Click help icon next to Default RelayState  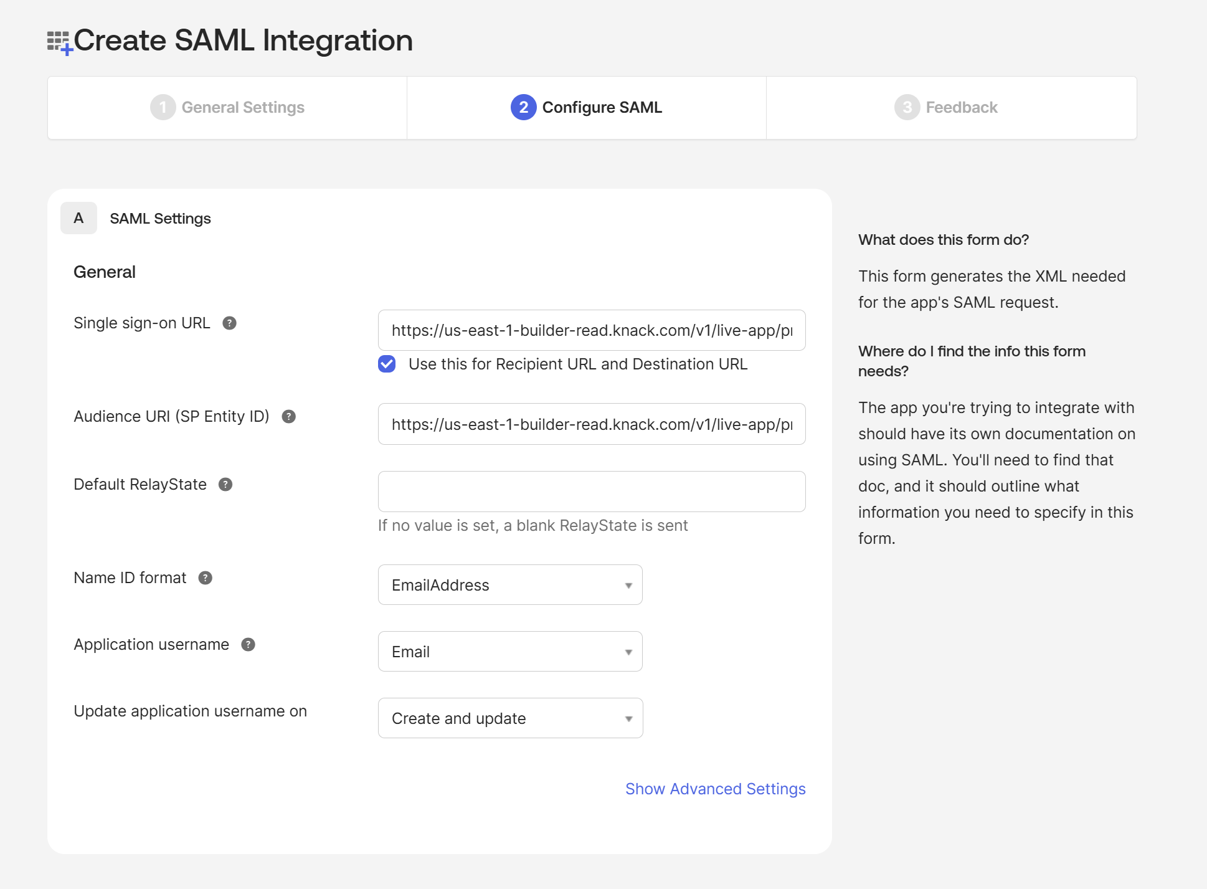pyautogui.click(x=225, y=485)
